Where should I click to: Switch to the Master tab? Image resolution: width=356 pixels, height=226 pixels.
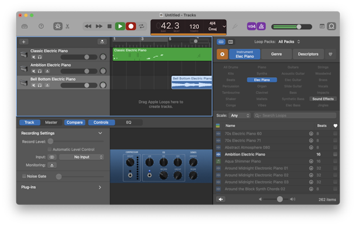click(x=51, y=122)
